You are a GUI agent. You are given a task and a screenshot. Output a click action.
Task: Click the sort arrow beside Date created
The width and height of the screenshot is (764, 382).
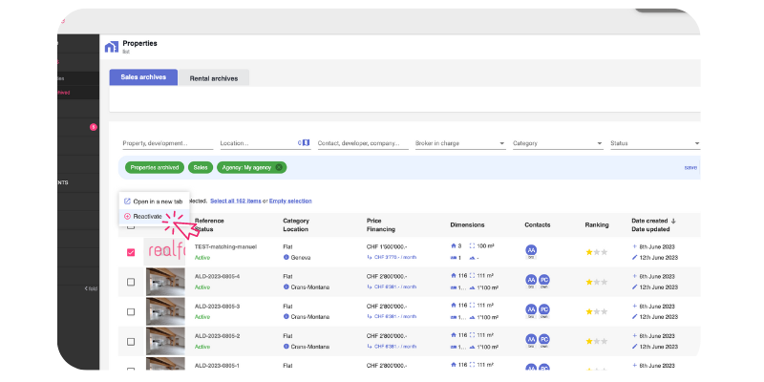coord(674,221)
